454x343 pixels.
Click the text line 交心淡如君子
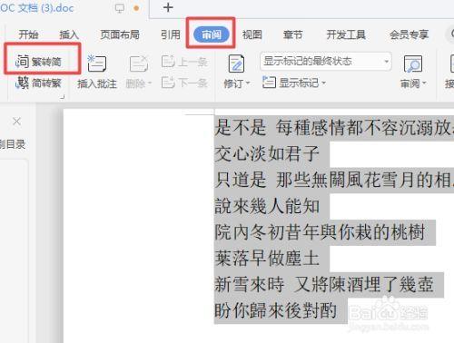click(x=267, y=153)
